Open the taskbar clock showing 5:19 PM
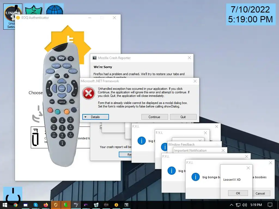Viewport: 279px width, 209px height. (256, 205)
